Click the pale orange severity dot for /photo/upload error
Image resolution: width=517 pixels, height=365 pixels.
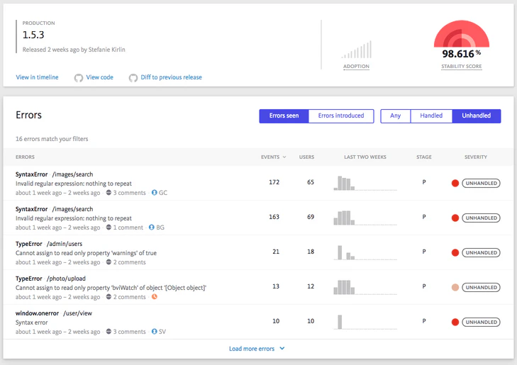point(455,287)
